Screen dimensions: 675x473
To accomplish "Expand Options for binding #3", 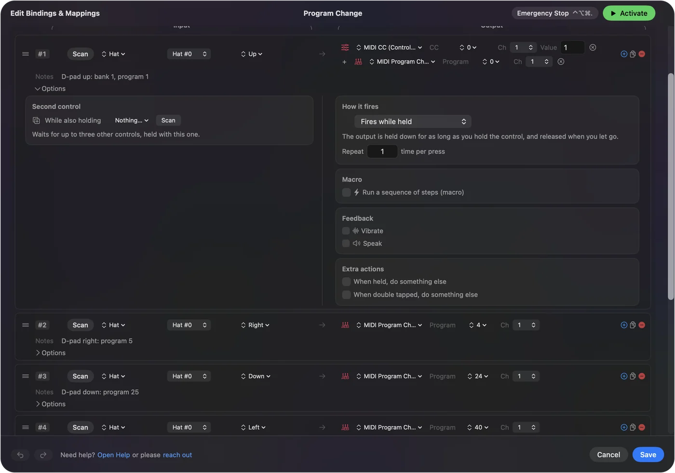I will coord(50,404).
